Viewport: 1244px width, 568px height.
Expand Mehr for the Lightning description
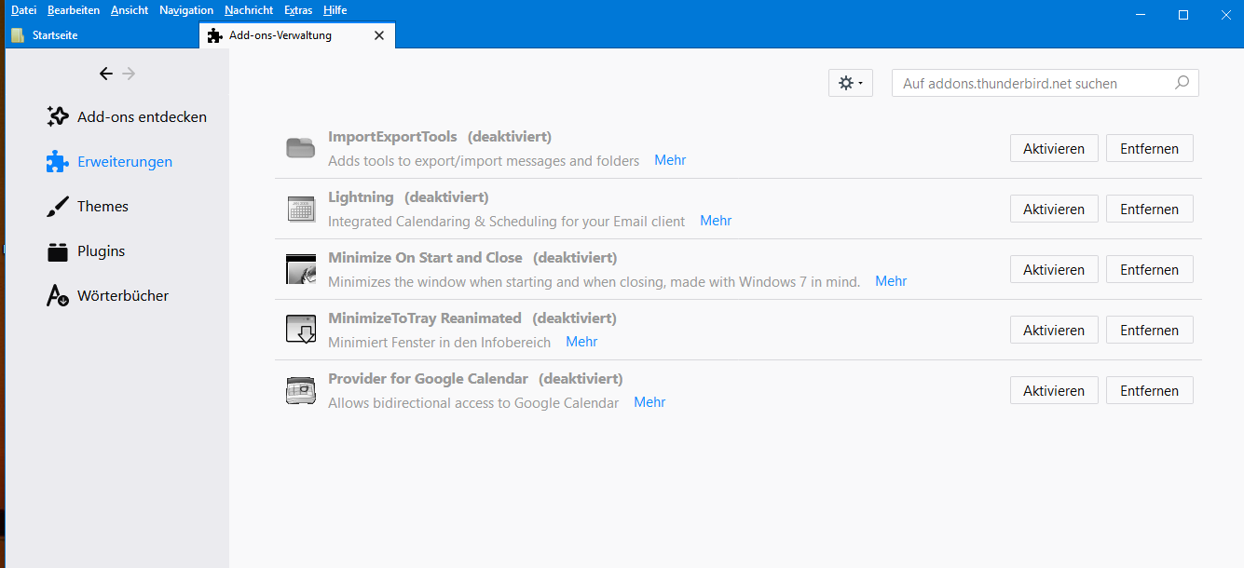716,221
